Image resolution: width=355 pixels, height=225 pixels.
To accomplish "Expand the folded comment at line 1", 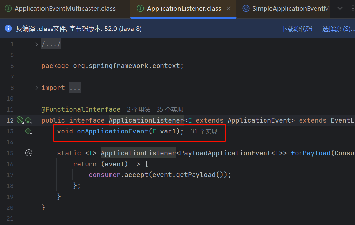I will 36,44.
